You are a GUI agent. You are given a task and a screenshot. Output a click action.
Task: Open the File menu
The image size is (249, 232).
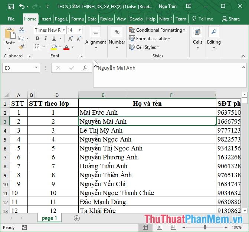click(11, 19)
